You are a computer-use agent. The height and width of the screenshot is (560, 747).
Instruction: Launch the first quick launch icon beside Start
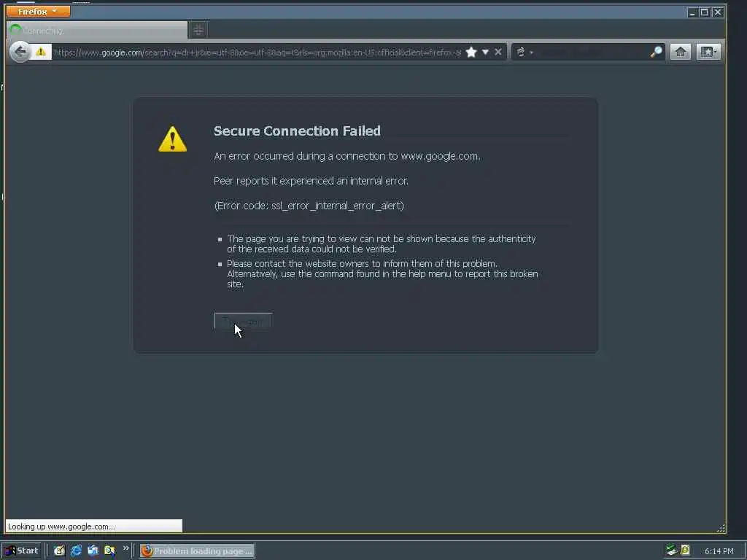pos(59,551)
